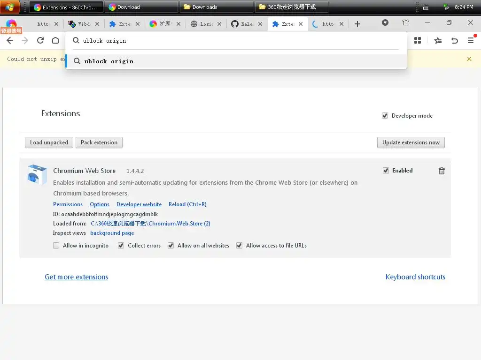Screen dimensions: 481x360
Task: Open Keyboard shortcuts link
Action: [x=415, y=277]
